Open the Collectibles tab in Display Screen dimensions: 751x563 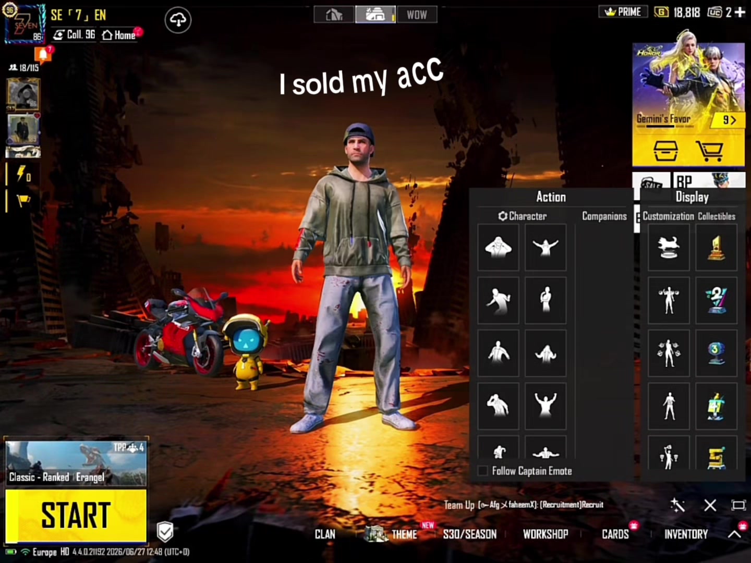pos(717,216)
